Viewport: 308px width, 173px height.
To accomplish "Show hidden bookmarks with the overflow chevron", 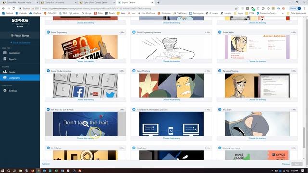I will tap(283, 13).
